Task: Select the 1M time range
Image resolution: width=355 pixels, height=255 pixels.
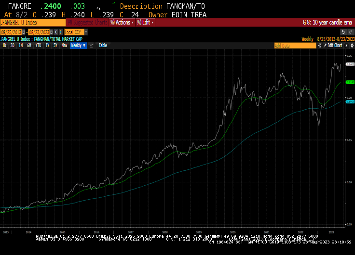Action: click(21, 46)
